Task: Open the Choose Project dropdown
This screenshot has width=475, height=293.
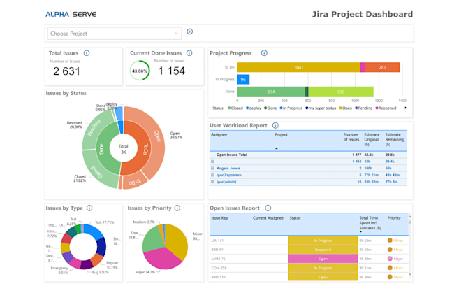Action: click(x=115, y=34)
